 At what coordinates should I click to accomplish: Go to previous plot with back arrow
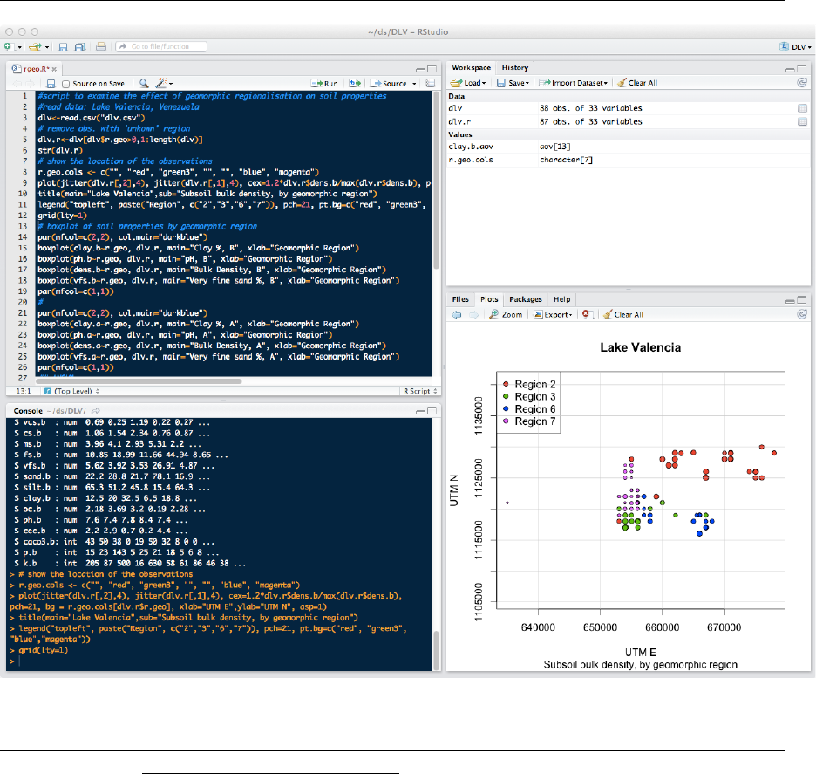coord(455,314)
